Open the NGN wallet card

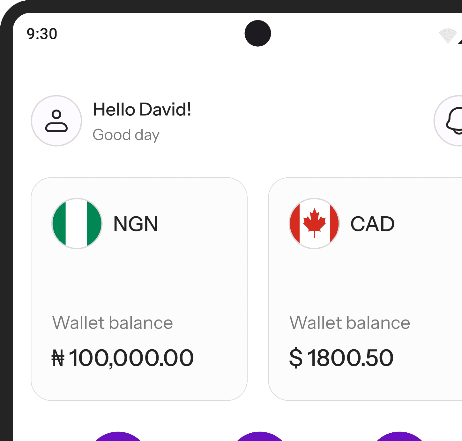pos(139,289)
